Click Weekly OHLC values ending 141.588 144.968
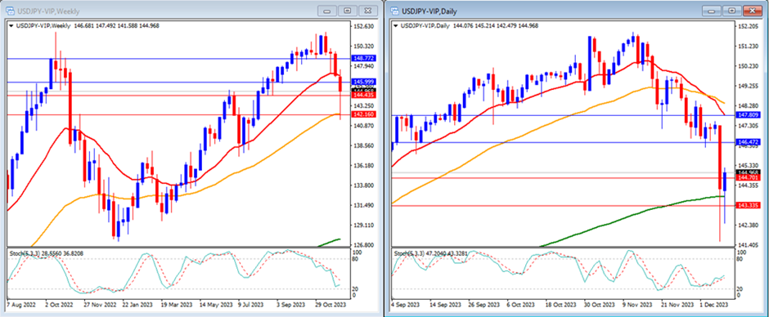The height and width of the screenshot is (317, 769). 116,26
